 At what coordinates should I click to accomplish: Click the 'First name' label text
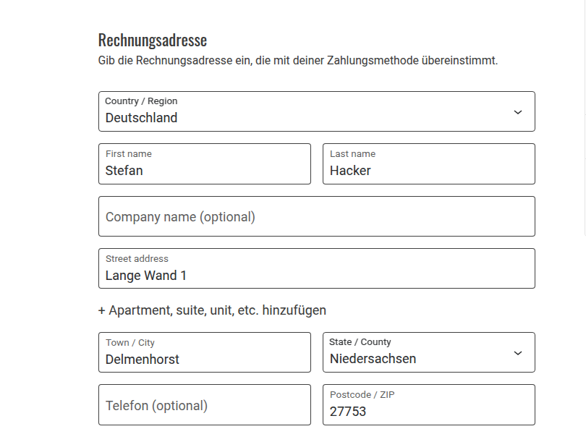click(x=129, y=154)
